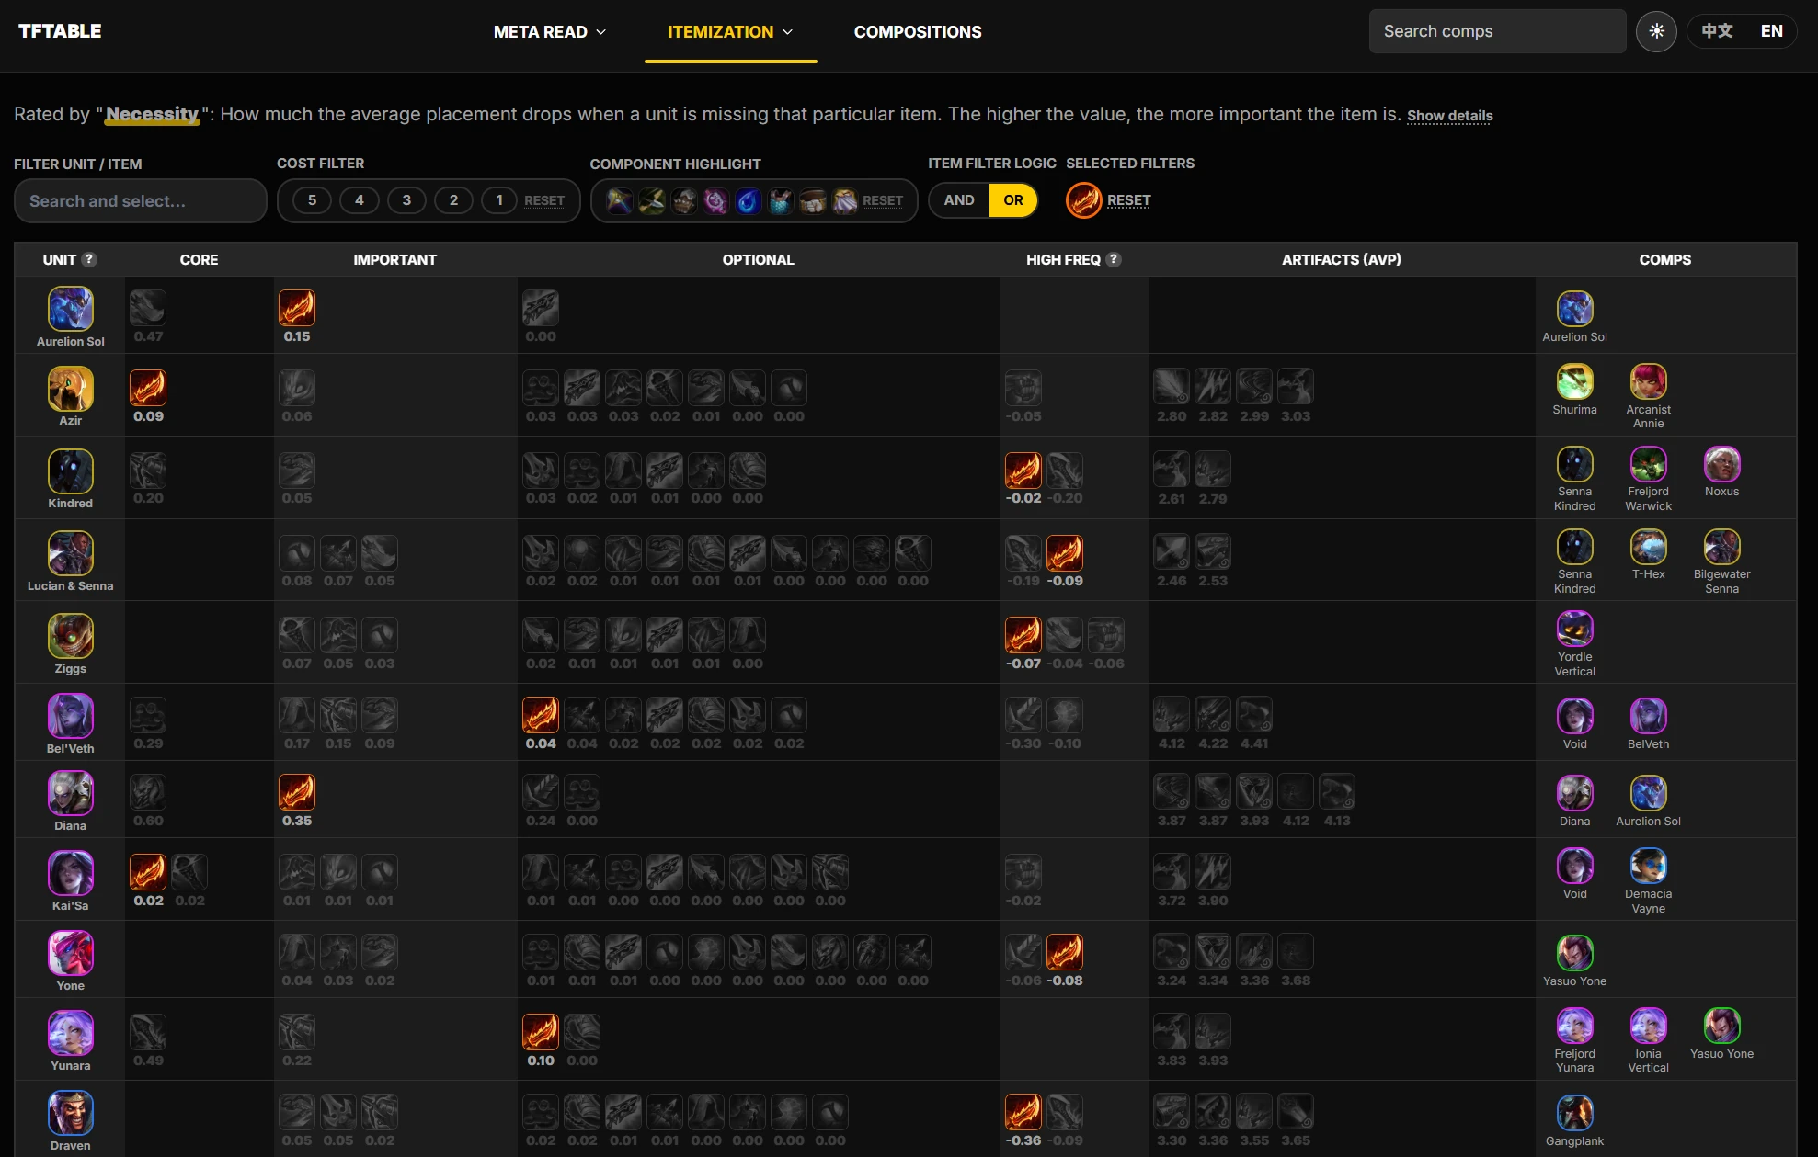Screen dimensions: 1818x1157
Task: Expand Show details for the rating
Action: click(x=1450, y=116)
